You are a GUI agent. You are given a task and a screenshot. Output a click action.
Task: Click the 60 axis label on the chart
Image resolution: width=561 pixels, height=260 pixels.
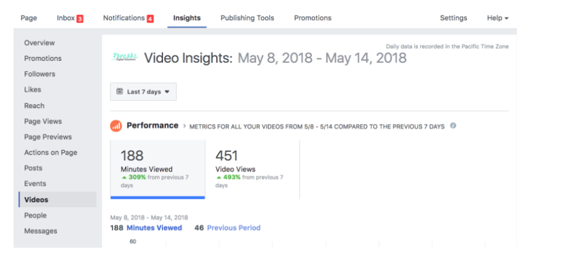click(x=133, y=242)
